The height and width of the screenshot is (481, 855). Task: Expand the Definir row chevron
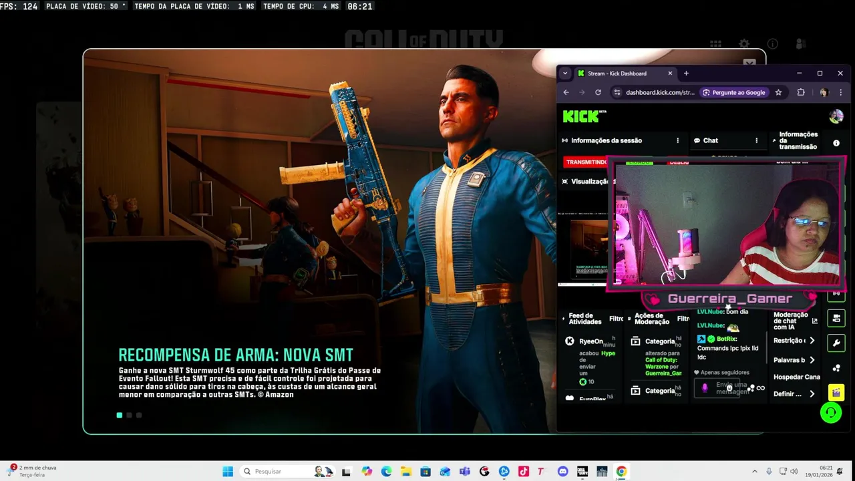[x=812, y=394]
